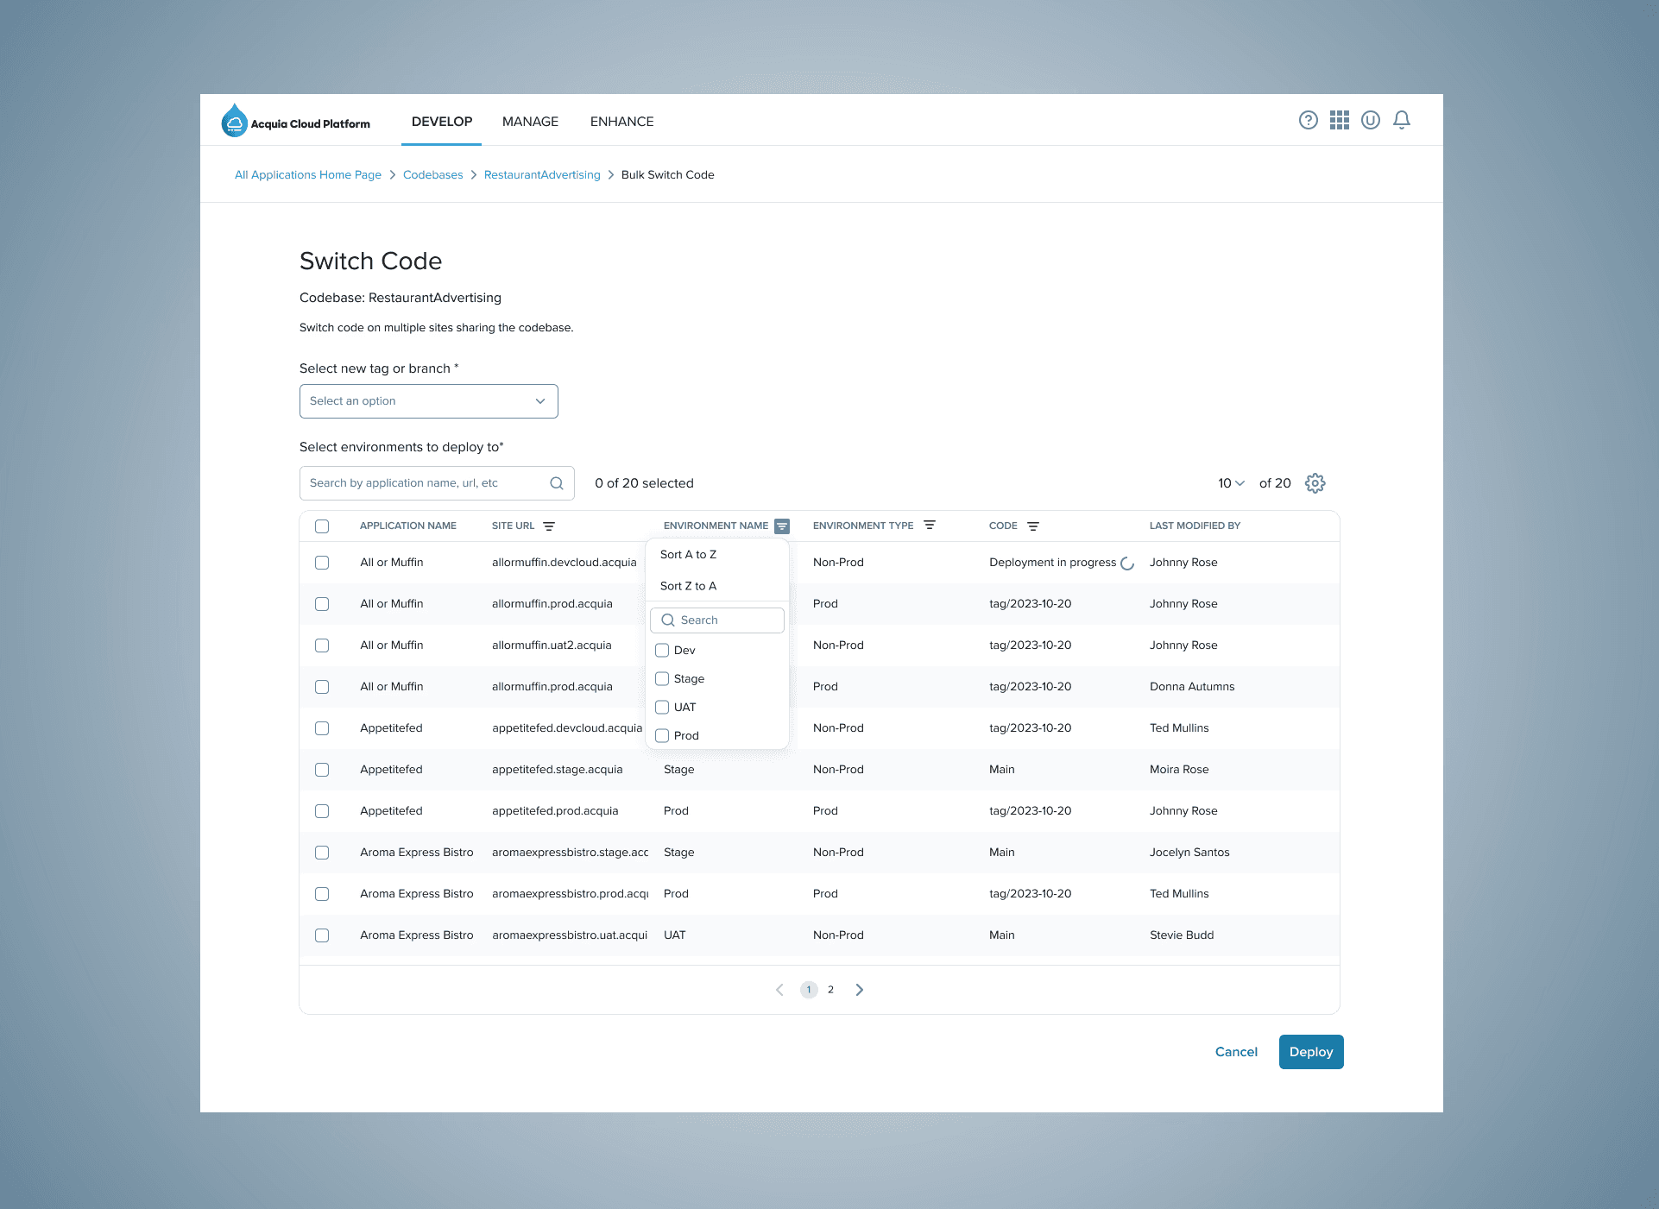Image resolution: width=1659 pixels, height=1209 pixels.
Task: Toggle the Prod environment checkbox
Action: point(662,734)
